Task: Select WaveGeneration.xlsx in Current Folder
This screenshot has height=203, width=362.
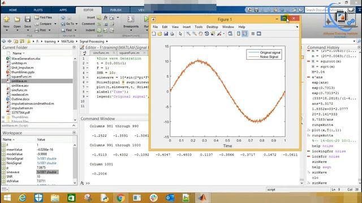Action: pyautogui.click(x=26, y=59)
